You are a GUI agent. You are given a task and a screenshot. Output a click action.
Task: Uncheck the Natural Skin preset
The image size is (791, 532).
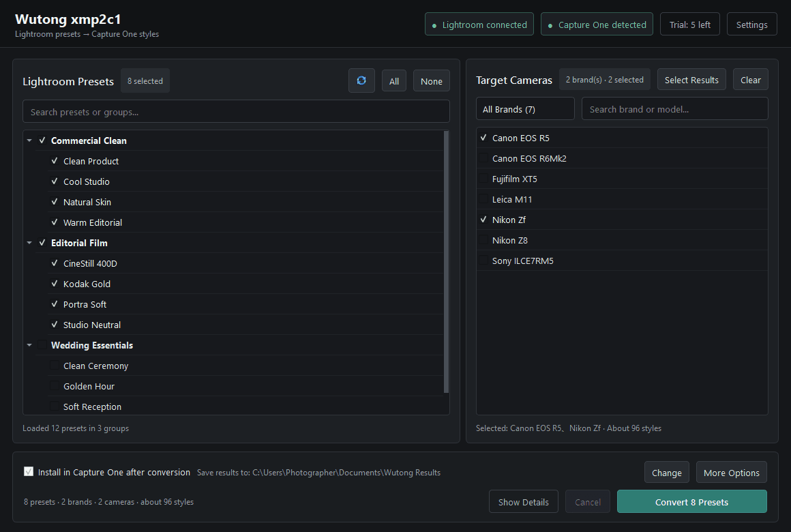55,202
